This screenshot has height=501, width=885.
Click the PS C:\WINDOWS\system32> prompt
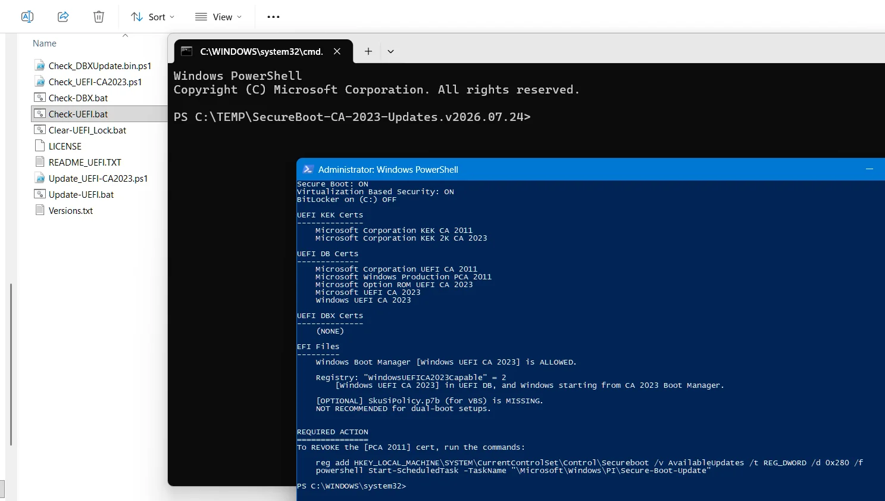point(351,486)
